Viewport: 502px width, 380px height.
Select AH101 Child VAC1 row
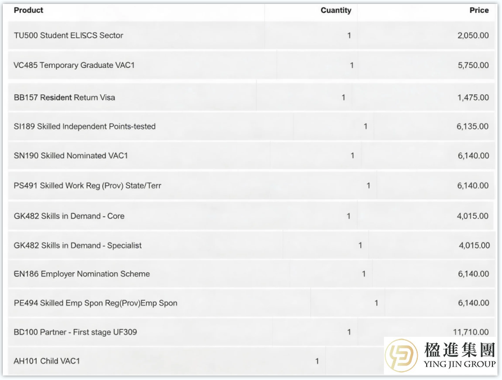(x=196, y=361)
